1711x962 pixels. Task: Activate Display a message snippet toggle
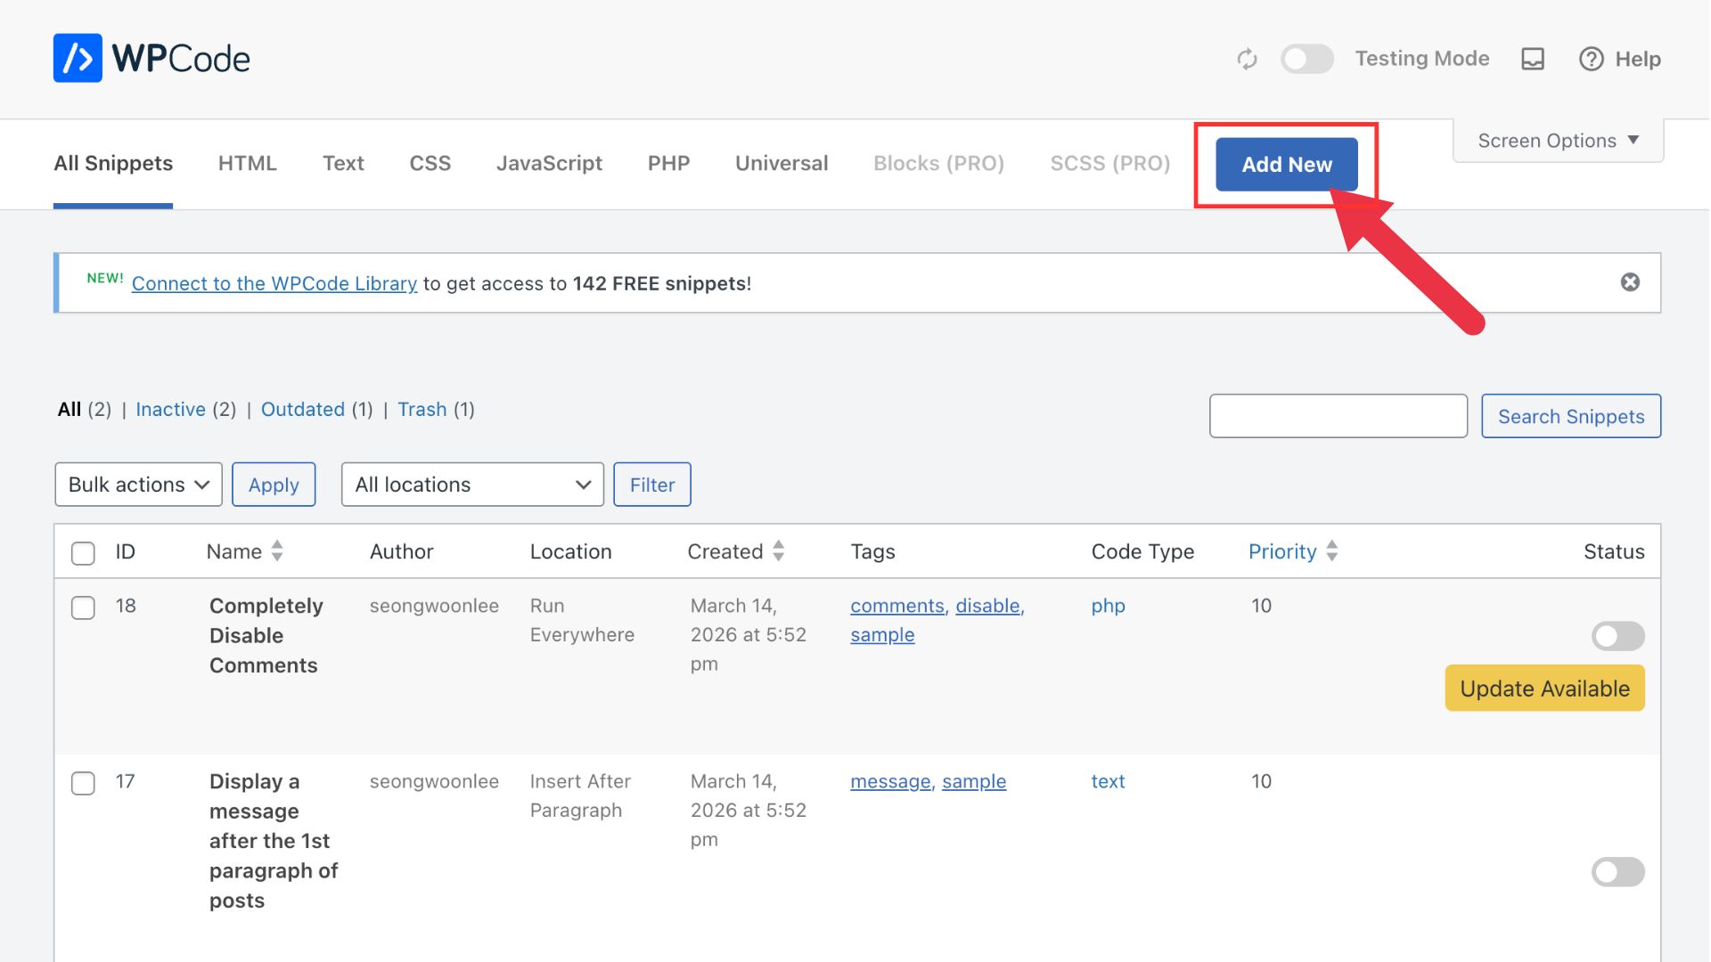click(x=1618, y=872)
